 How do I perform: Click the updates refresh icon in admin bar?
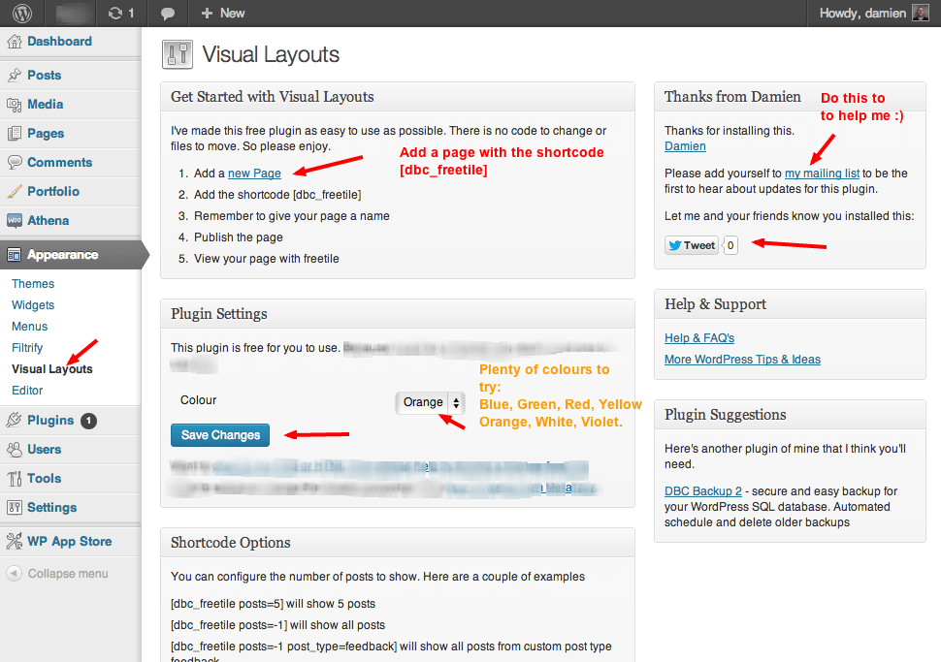(114, 14)
